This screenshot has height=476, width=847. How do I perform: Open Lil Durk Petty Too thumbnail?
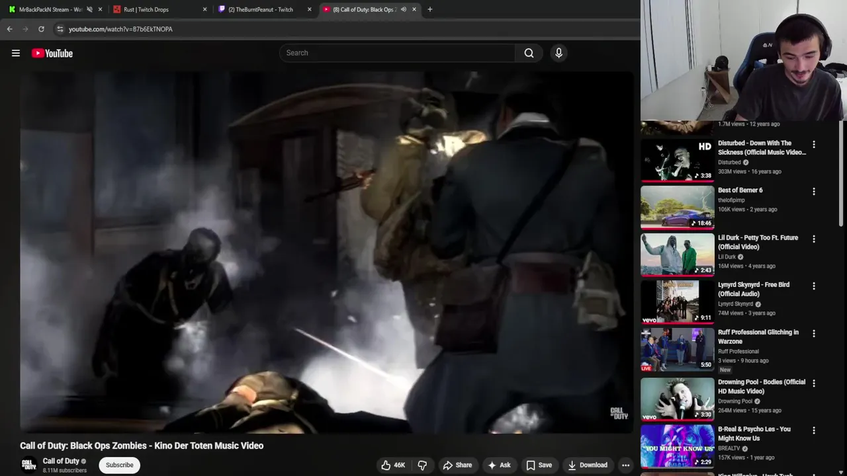[677, 255]
